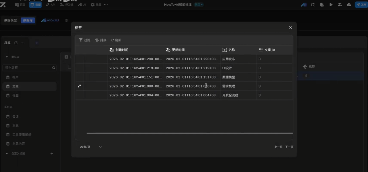
Task: Click the 过滤 filter button
Action: click(x=85, y=40)
